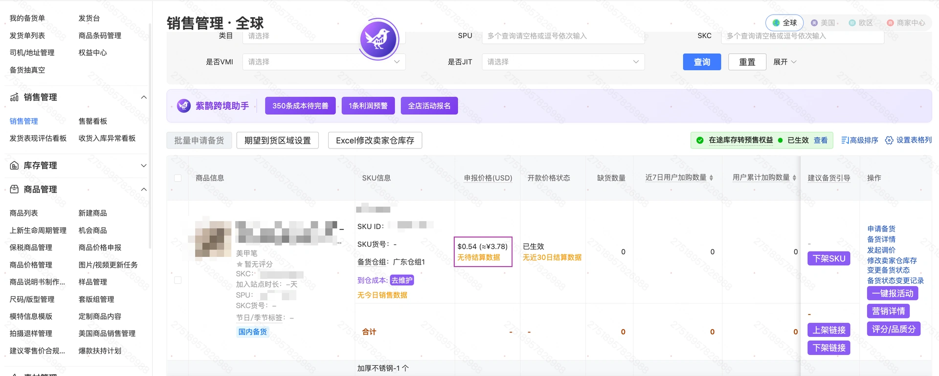Click the blue 查询 button
Viewport: 939px width, 376px height.
pyautogui.click(x=702, y=62)
